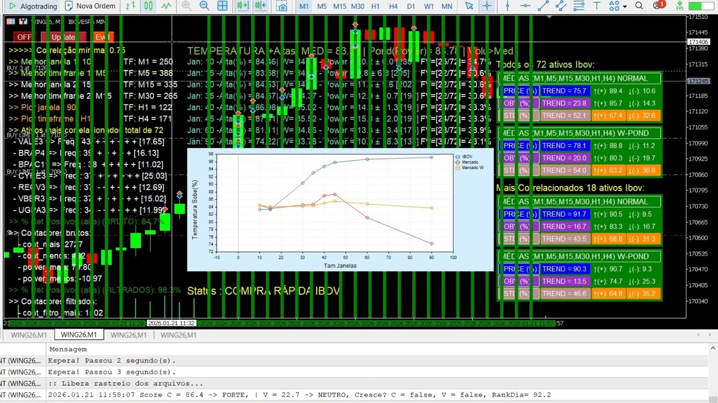Viewport: 718px width, 403px height.
Task: Add a text label with T tool
Action: [x=597, y=6]
